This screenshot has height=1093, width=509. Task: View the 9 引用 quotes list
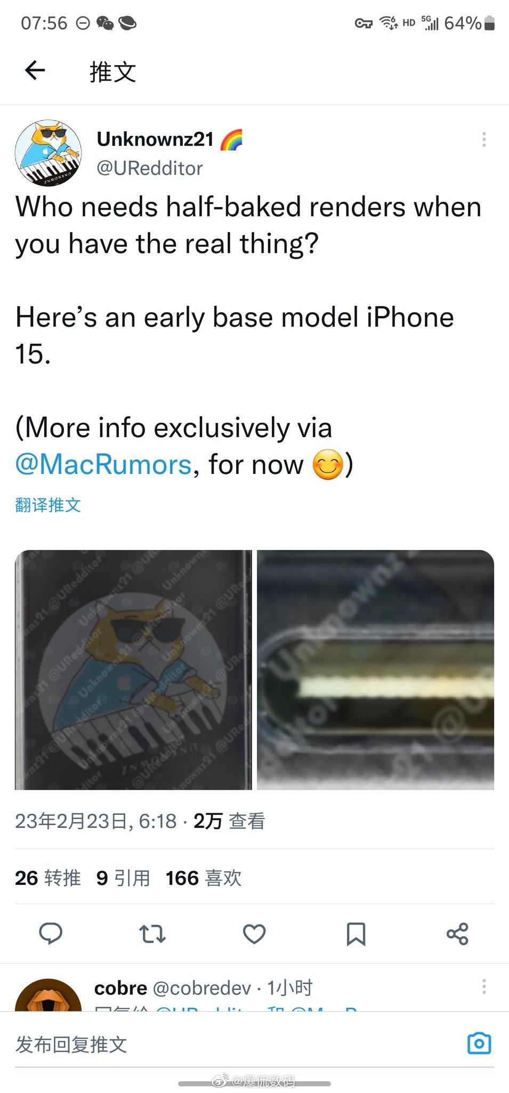point(123,878)
